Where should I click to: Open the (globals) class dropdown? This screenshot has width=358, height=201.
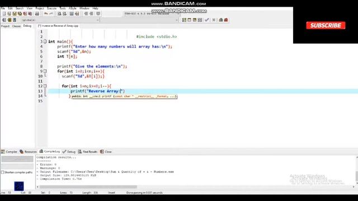coord(60,20)
